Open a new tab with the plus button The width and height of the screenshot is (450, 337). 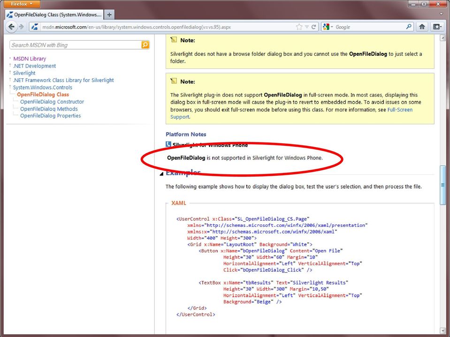point(109,15)
